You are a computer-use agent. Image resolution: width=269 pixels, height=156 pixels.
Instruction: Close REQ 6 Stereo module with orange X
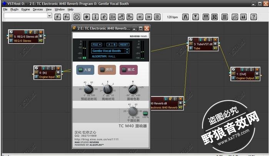(41, 32)
